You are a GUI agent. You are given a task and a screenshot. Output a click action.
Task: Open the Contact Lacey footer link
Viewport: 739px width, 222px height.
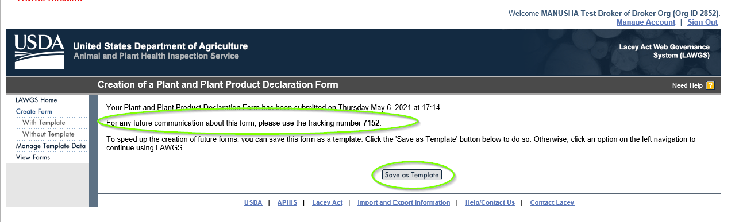(552, 202)
